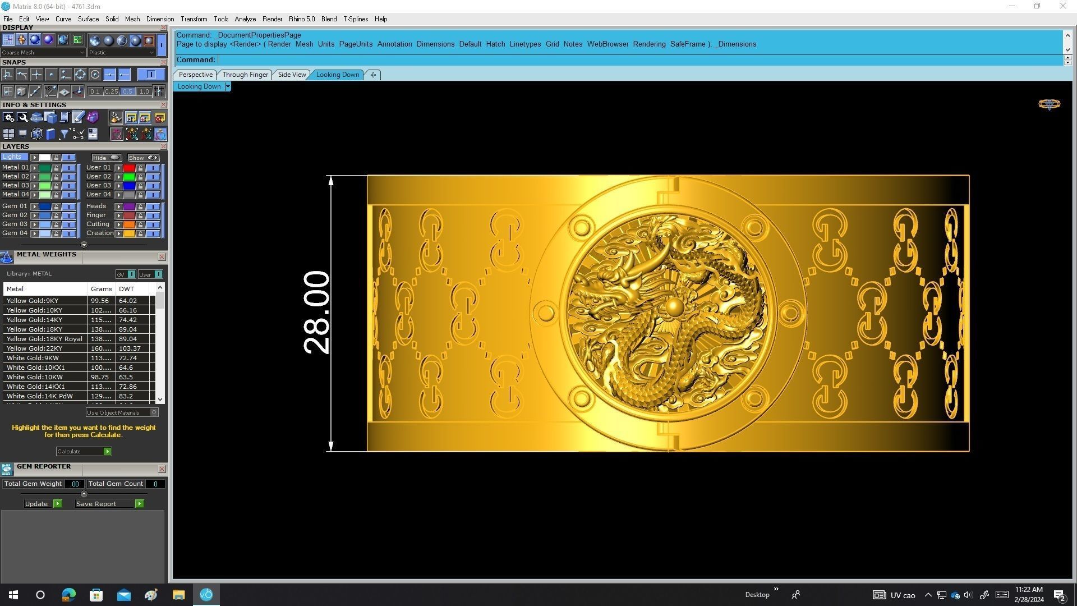The height and width of the screenshot is (606, 1077).
Task: Select the Yellow Gold:18KY row
Action: point(34,329)
